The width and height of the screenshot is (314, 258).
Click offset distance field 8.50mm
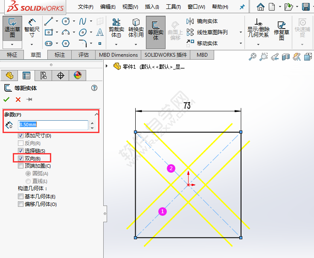53,125
